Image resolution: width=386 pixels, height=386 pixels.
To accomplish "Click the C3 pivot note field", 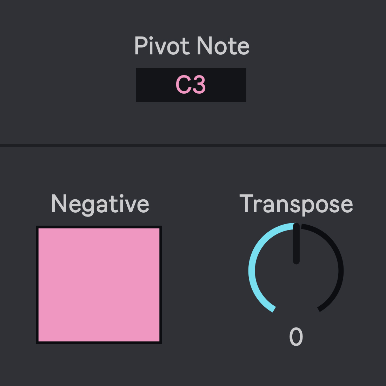I will click(x=191, y=85).
